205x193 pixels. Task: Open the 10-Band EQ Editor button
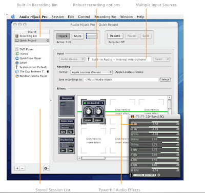[x=88, y=120]
